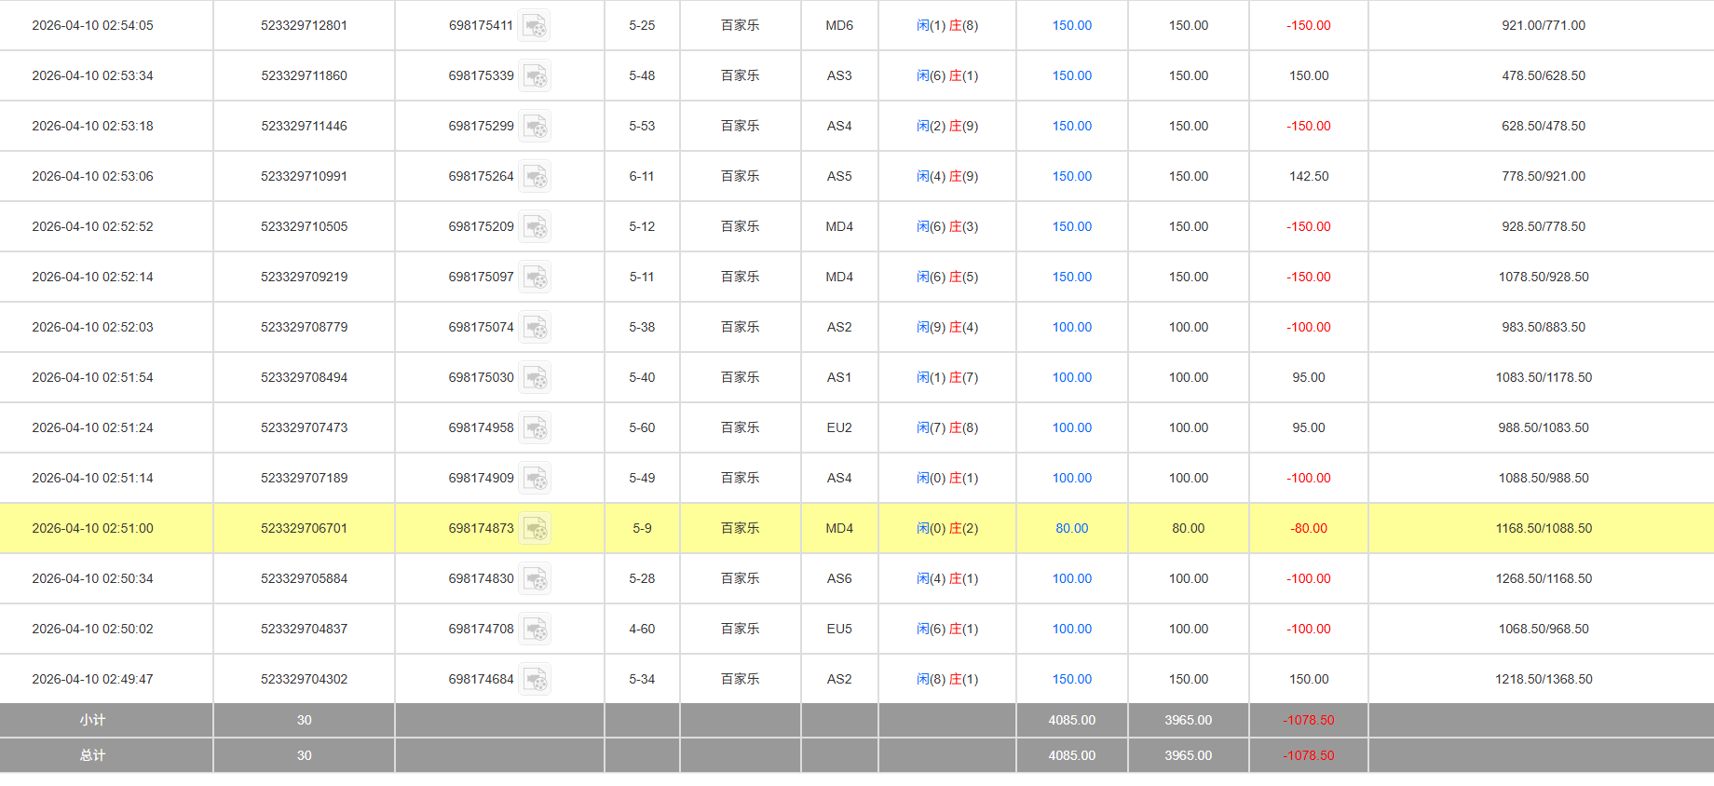Click the video icon for round 698175074
1714x786 pixels.
pos(535,328)
